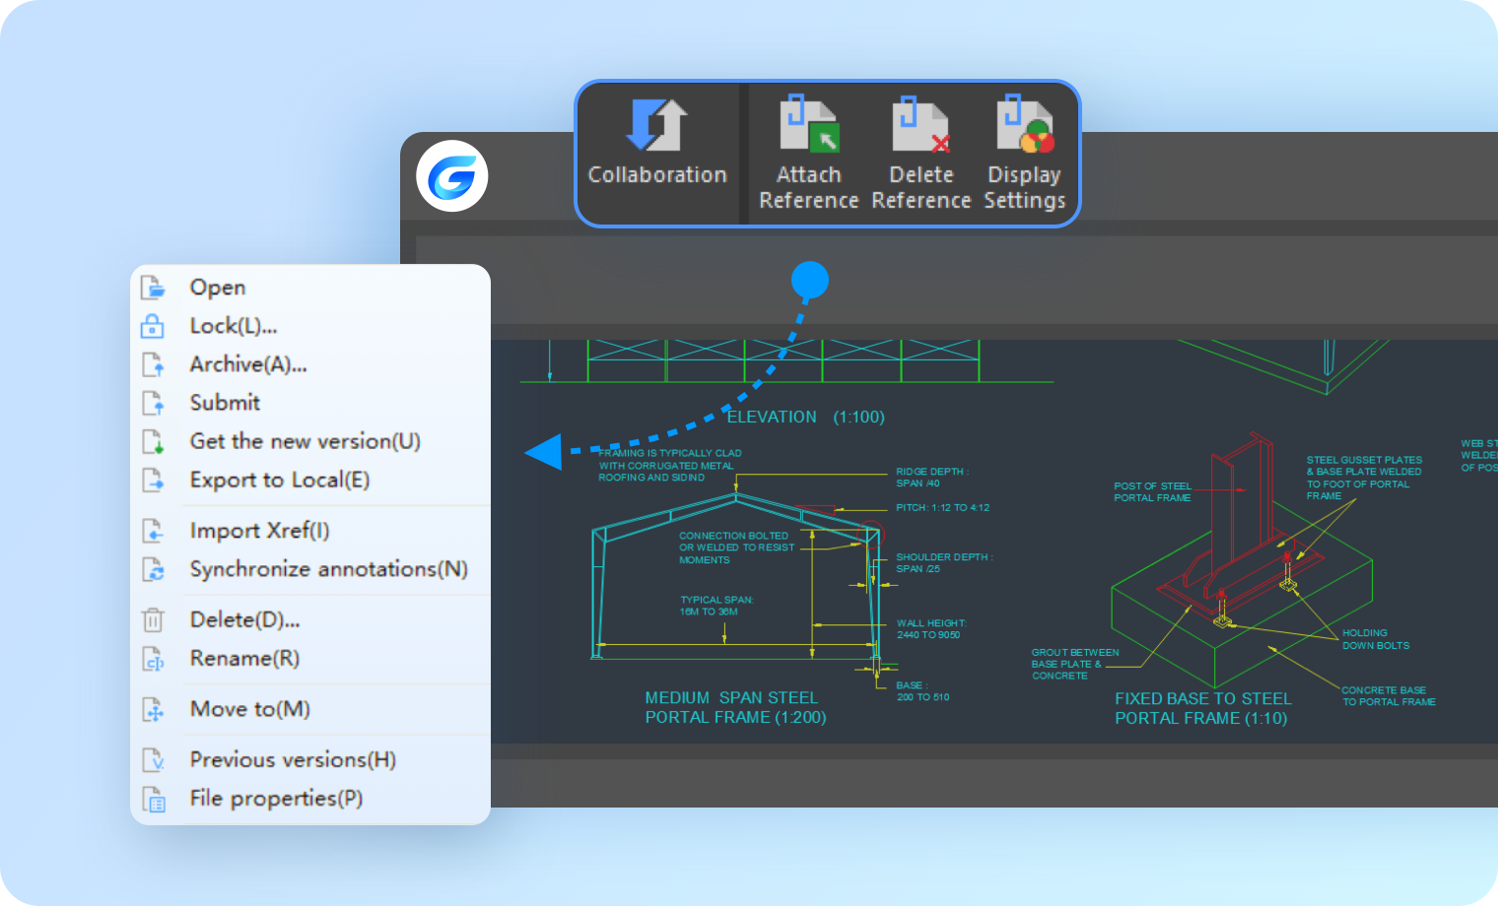Open File properties(P) from the menu
The image size is (1498, 906).
276,799
